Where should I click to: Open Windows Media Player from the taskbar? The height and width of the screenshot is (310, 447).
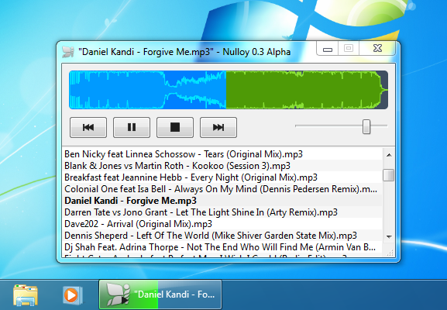pos(72,294)
